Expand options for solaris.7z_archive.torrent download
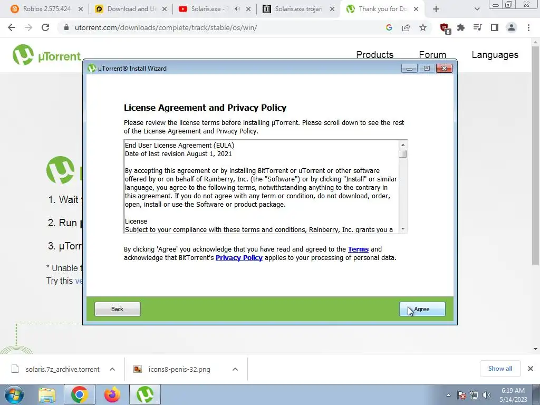 click(x=112, y=369)
